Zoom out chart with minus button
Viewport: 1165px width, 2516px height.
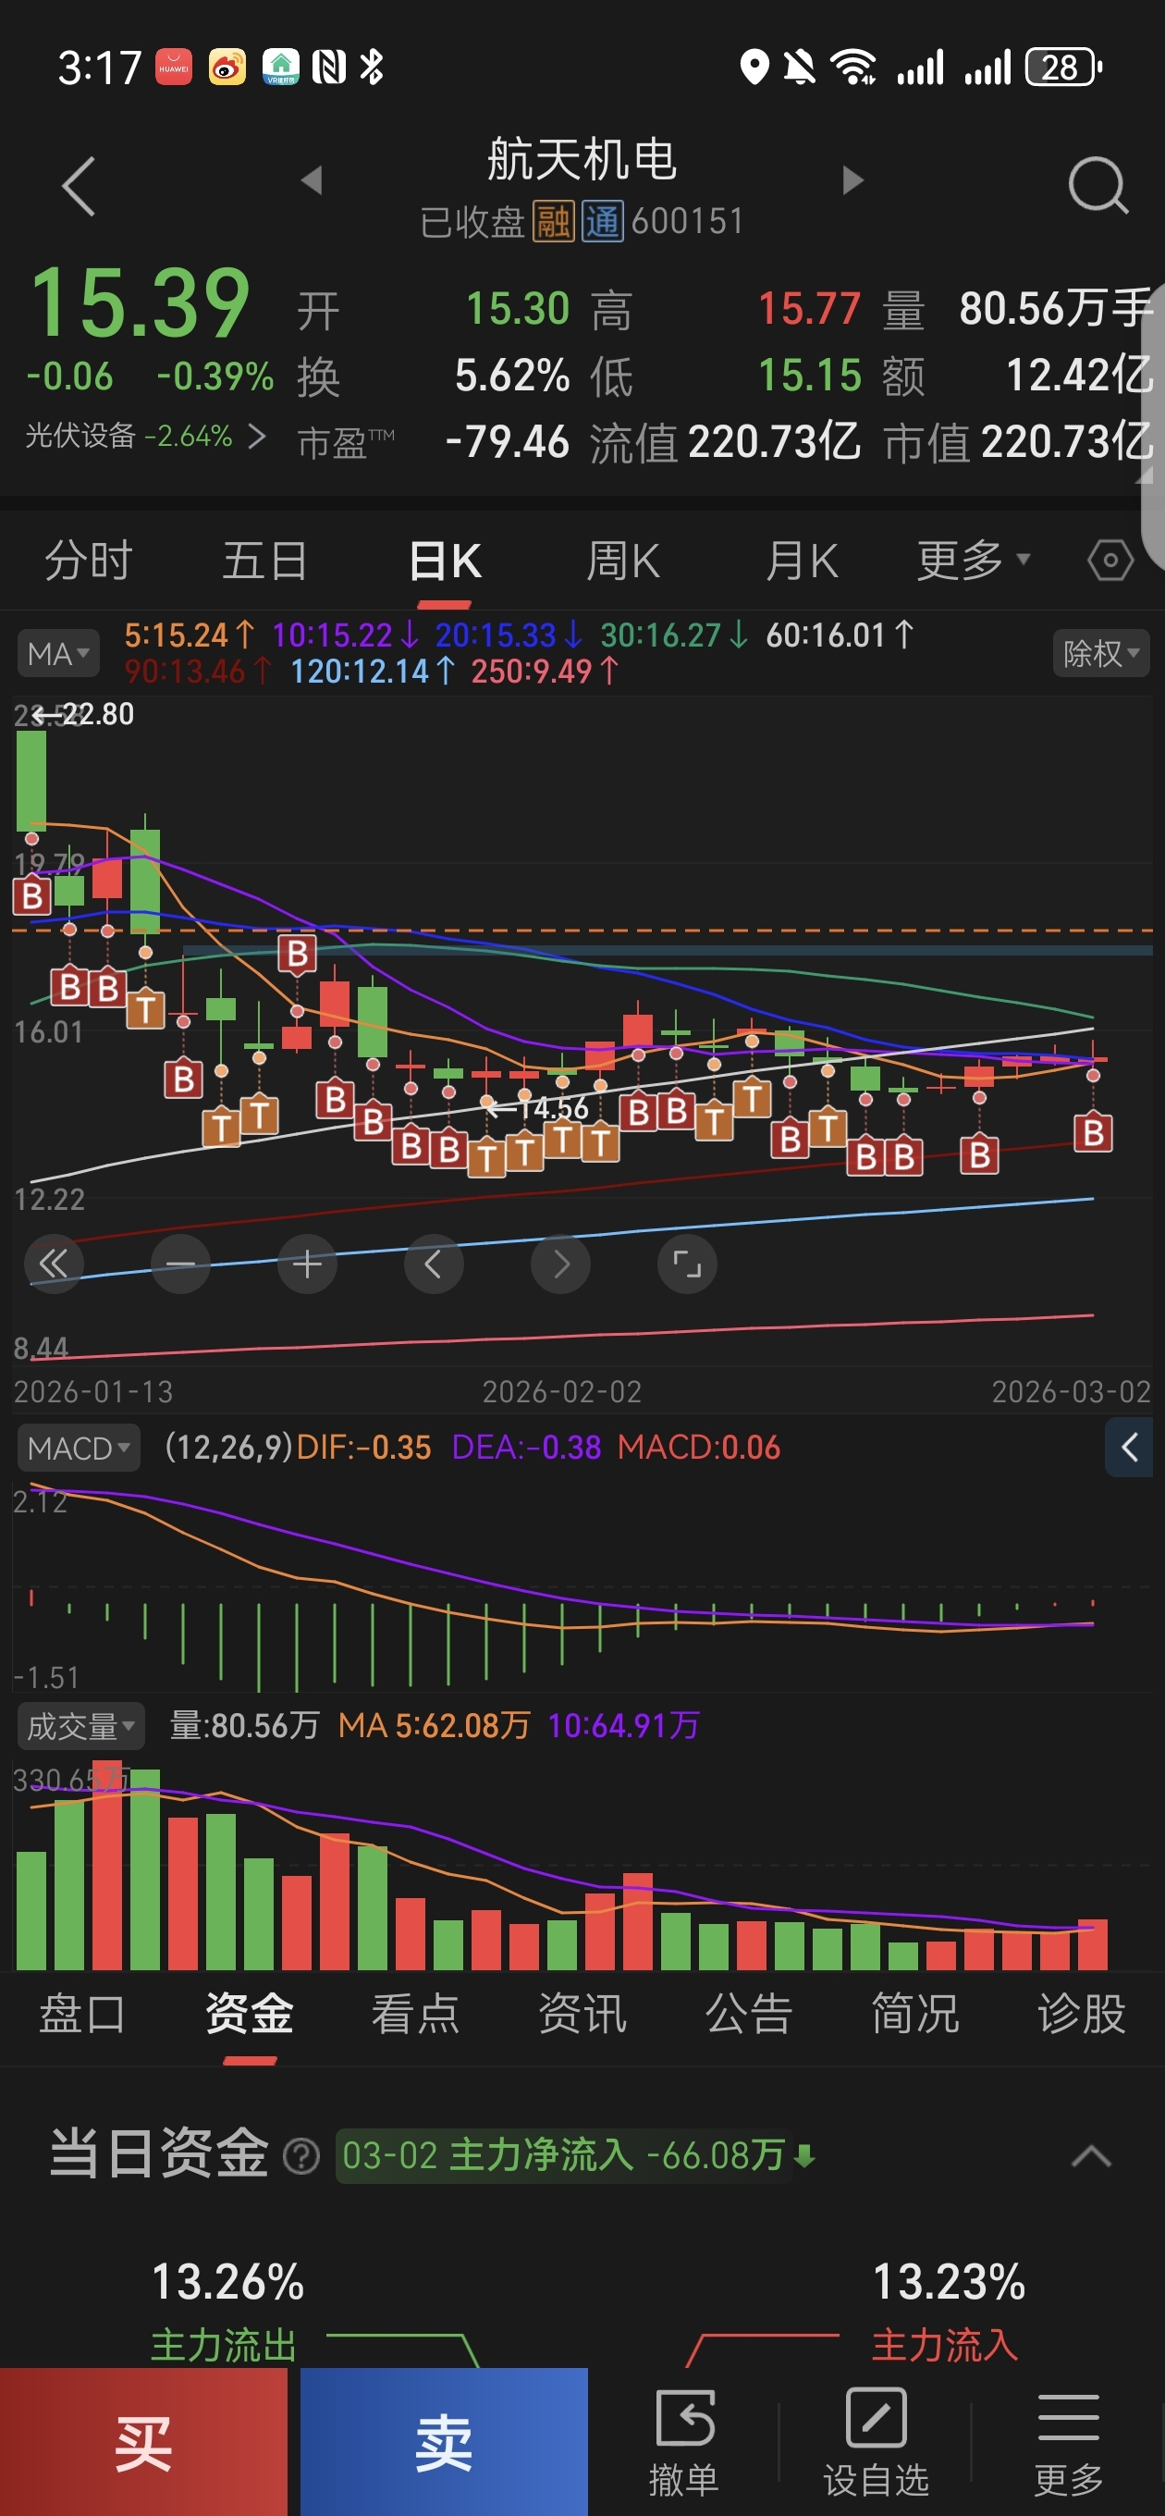[180, 1264]
